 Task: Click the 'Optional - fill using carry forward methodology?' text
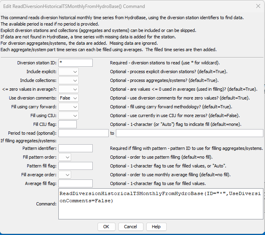click(171, 107)
